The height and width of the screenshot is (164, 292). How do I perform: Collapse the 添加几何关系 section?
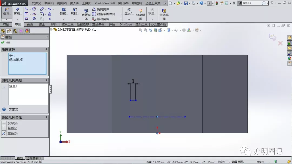pos(47,117)
